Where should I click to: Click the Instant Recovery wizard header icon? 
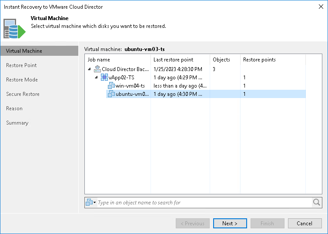[14, 29]
